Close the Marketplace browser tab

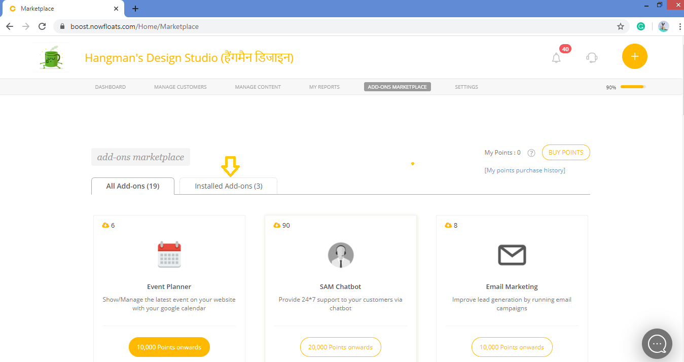(x=116, y=9)
